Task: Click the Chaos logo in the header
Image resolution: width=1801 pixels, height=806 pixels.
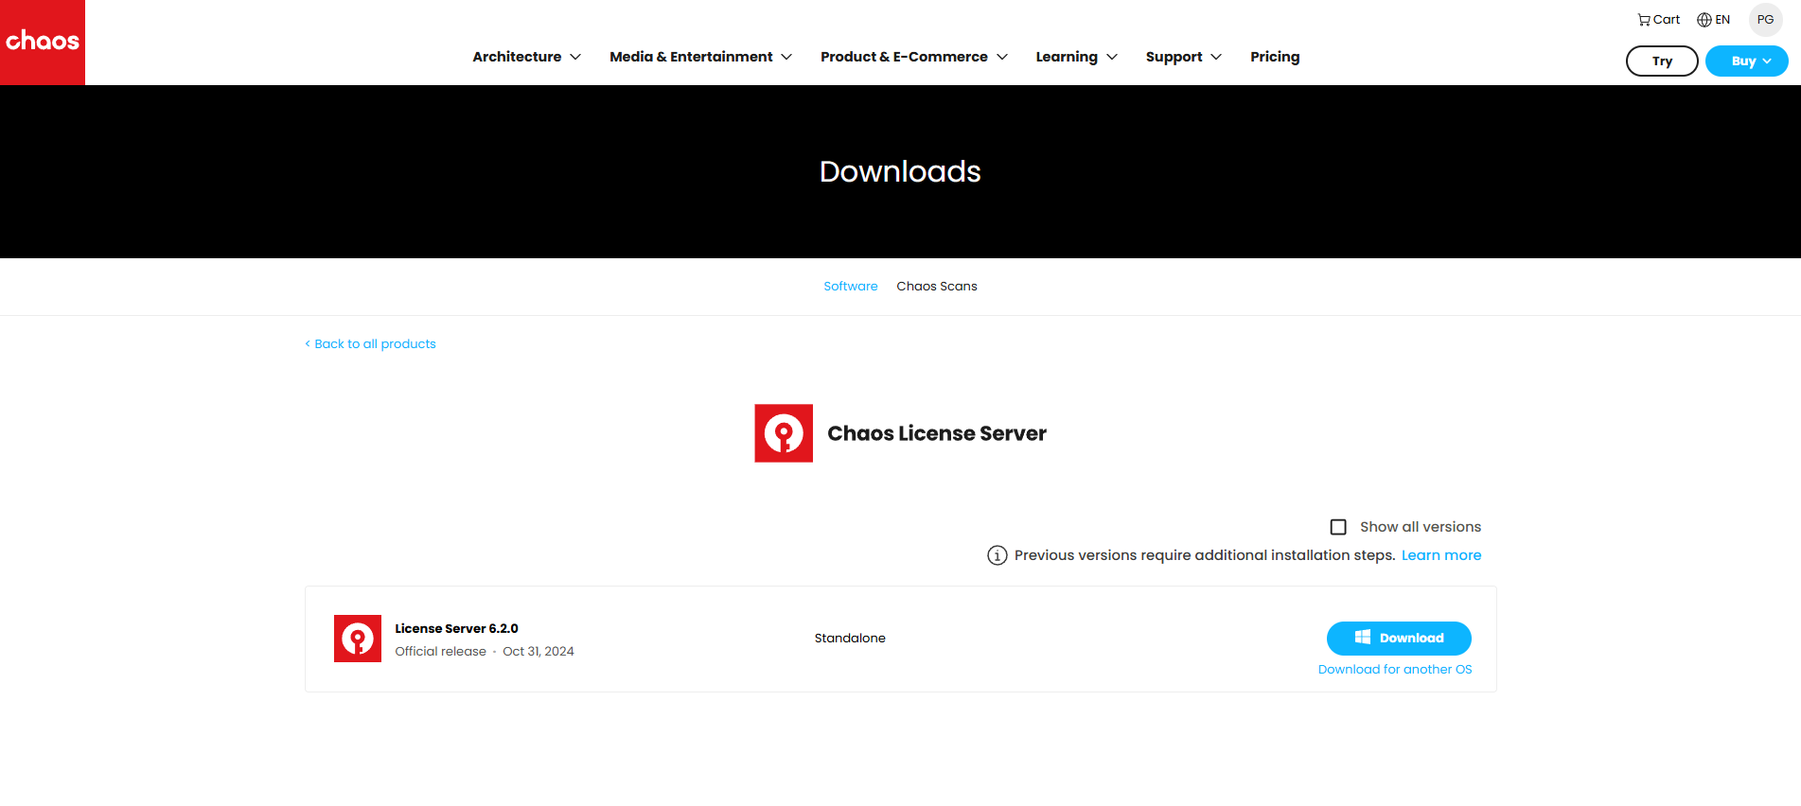Action: 43,42
